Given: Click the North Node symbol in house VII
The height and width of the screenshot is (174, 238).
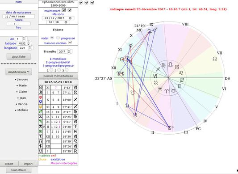Looking at the screenshot, I should tap(215, 59).
